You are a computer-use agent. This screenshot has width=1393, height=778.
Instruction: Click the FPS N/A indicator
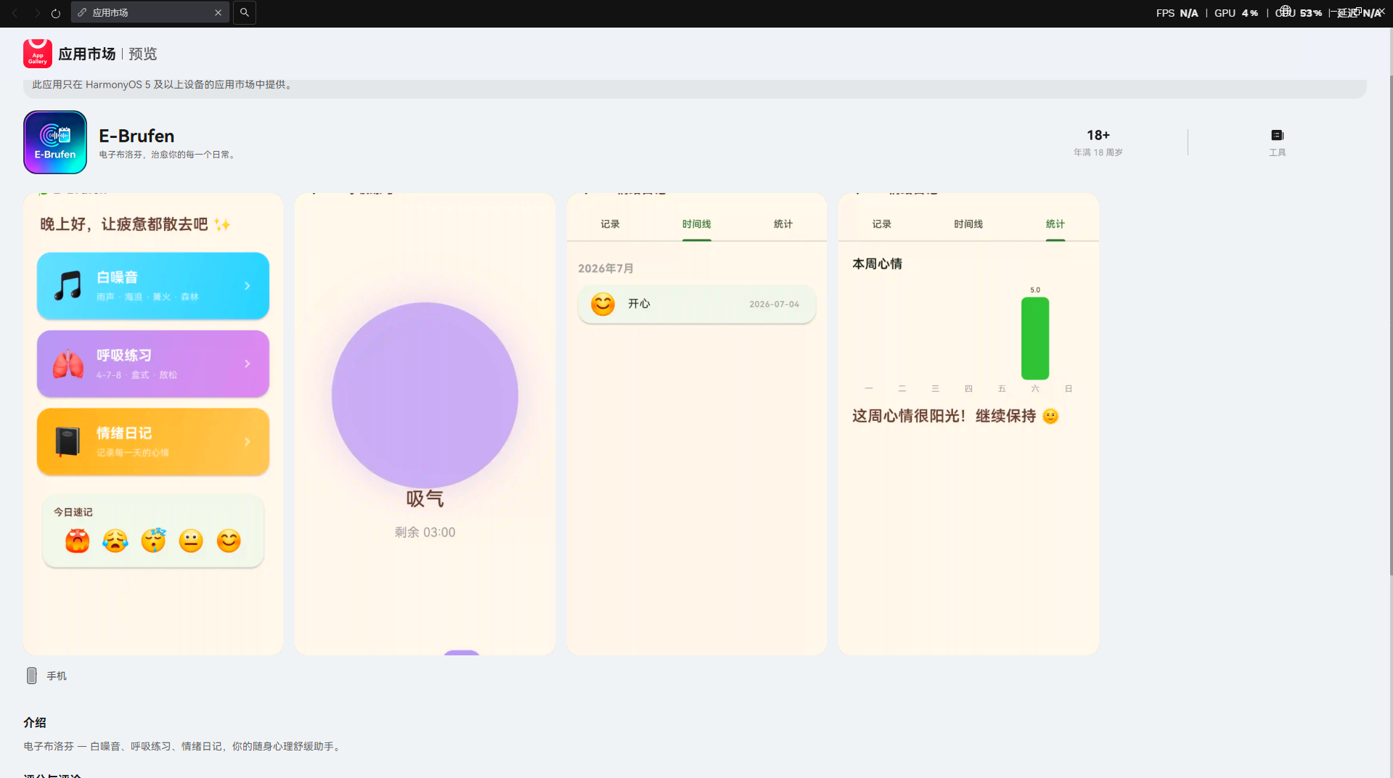point(1177,13)
